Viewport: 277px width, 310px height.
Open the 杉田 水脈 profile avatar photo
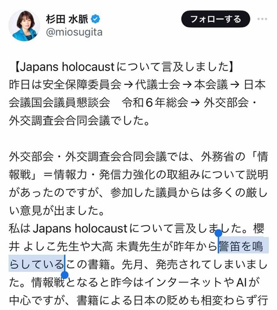coord(24,25)
